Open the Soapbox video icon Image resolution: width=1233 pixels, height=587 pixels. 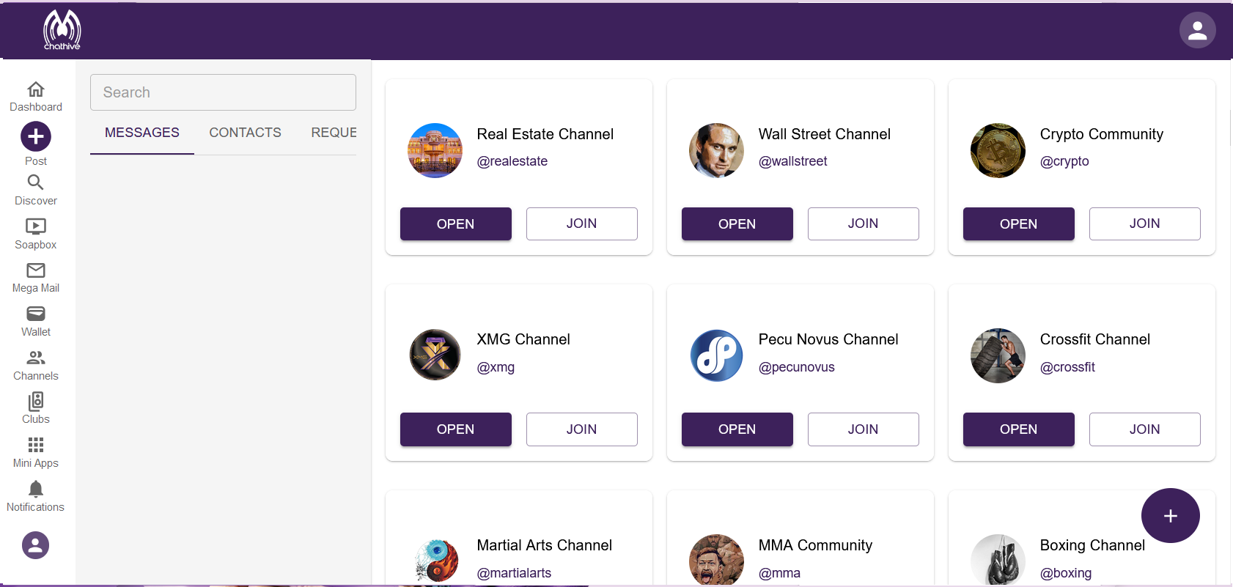tap(35, 226)
